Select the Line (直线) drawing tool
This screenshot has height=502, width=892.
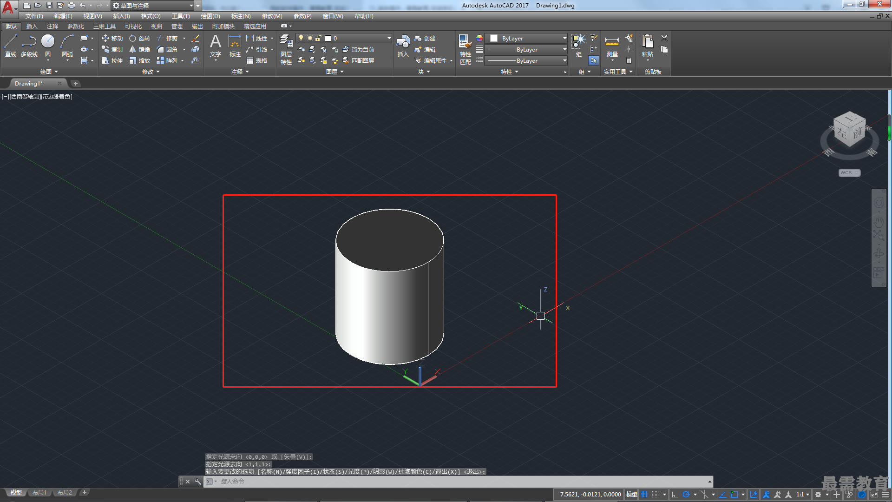[11, 46]
